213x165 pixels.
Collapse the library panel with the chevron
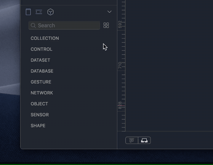pos(109,12)
